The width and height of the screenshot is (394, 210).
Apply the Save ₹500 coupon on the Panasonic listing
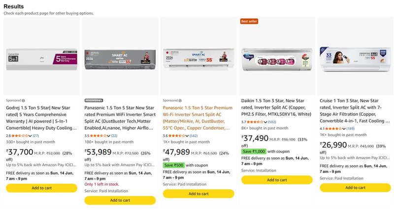[174, 165]
